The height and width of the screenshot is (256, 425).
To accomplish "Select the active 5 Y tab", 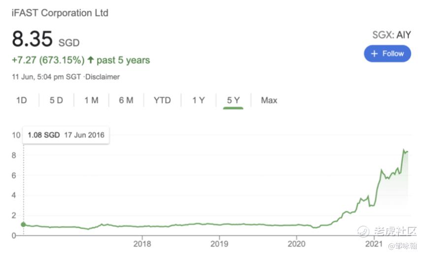I will click(x=233, y=100).
